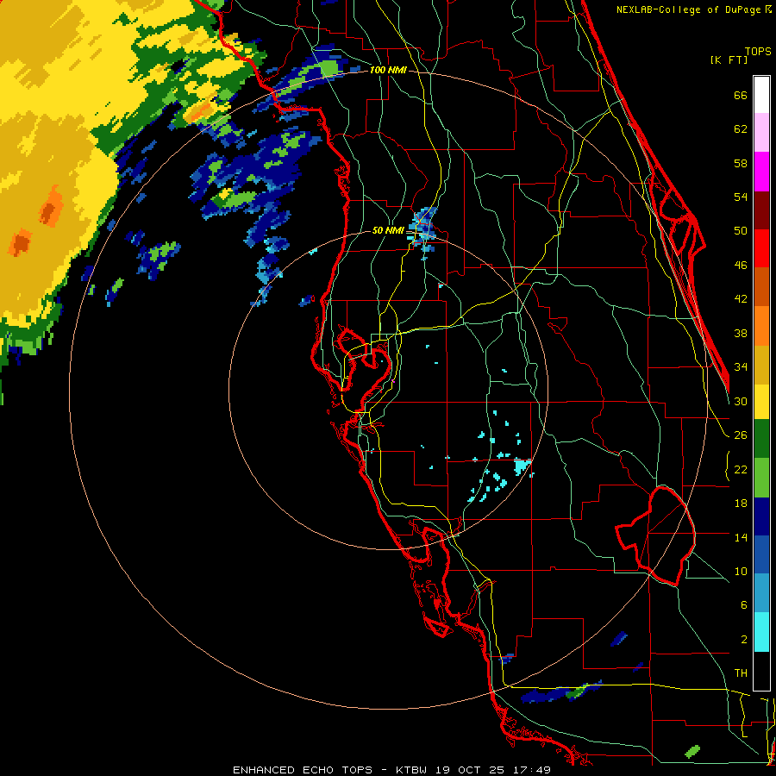Select the burnt orange legend swatch beside 42
776x776 pixels.
(x=761, y=287)
